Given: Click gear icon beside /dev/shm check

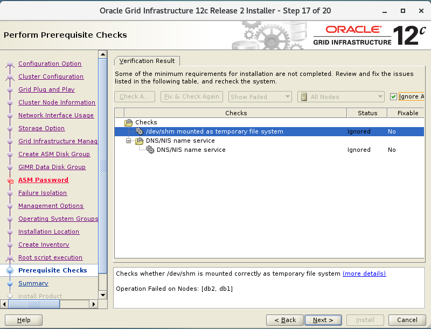Looking at the screenshot, I should point(140,131).
